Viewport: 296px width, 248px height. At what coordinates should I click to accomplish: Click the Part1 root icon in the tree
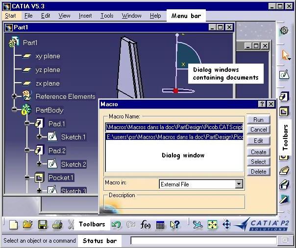pyautogui.click(x=14, y=42)
